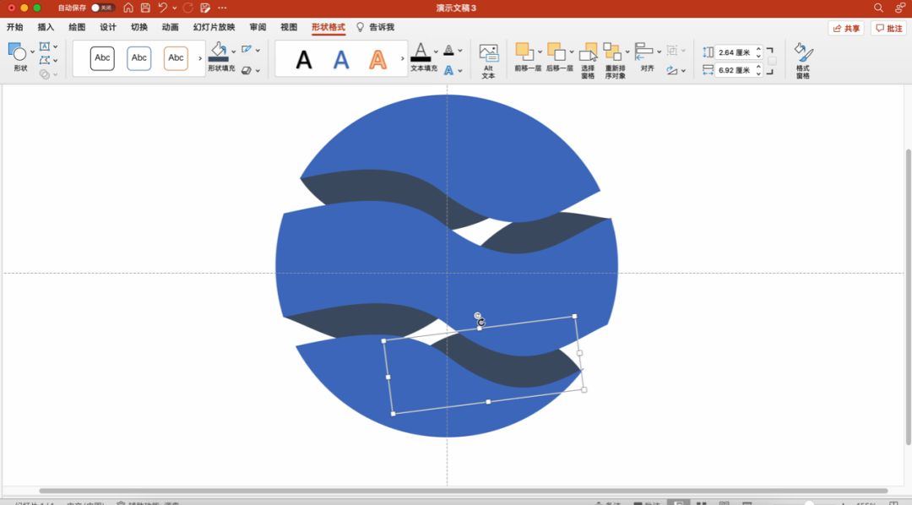Apply the black outline Abc shape style

(x=102, y=58)
